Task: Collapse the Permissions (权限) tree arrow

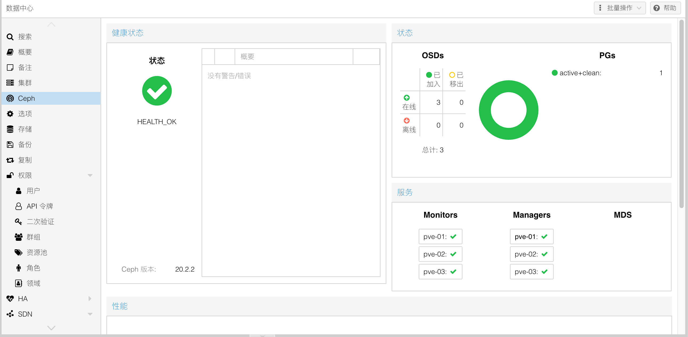Action: coord(90,175)
